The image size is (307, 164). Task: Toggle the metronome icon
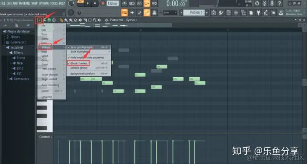(125, 3)
